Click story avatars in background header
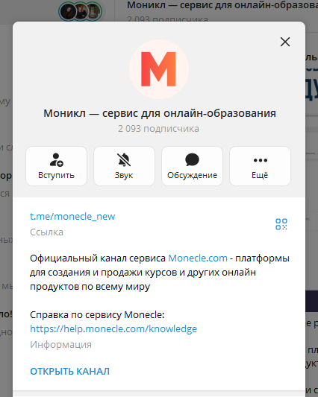Image resolution: width=318 pixels, height=397 pixels. click(x=81, y=11)
